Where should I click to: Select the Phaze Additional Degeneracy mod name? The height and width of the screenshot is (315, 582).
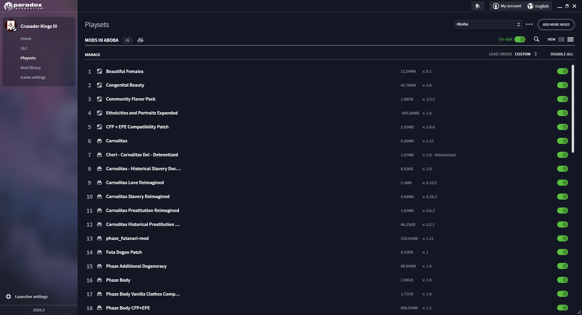tap(136, 266)
